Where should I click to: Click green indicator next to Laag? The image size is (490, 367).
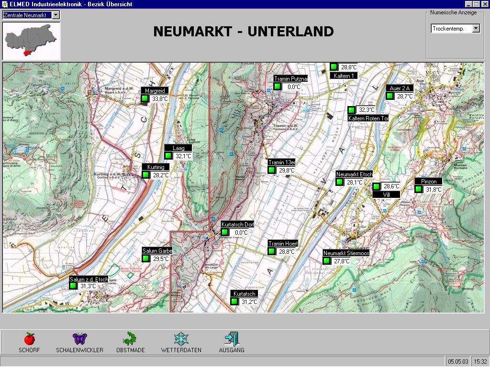[x=168, y=156]
